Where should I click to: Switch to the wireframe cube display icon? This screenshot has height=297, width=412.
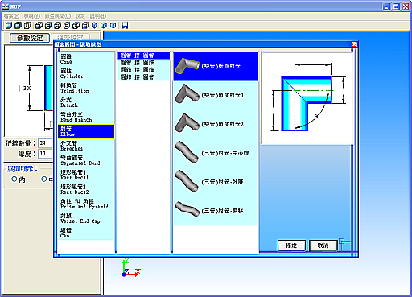click(x=27, y=26)
